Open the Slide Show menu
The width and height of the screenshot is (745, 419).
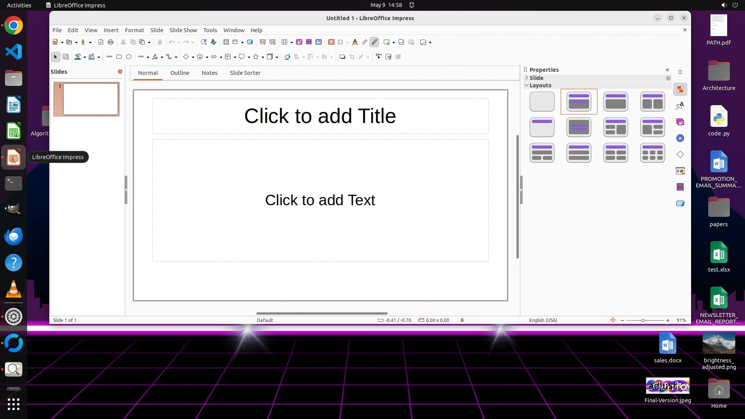183,30
